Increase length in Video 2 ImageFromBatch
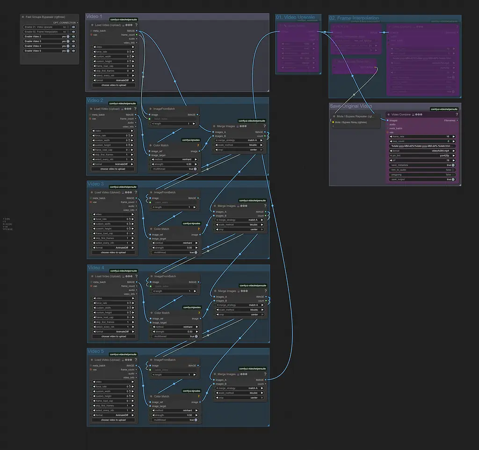The image size is (479, 450). (x=194, y=123)
